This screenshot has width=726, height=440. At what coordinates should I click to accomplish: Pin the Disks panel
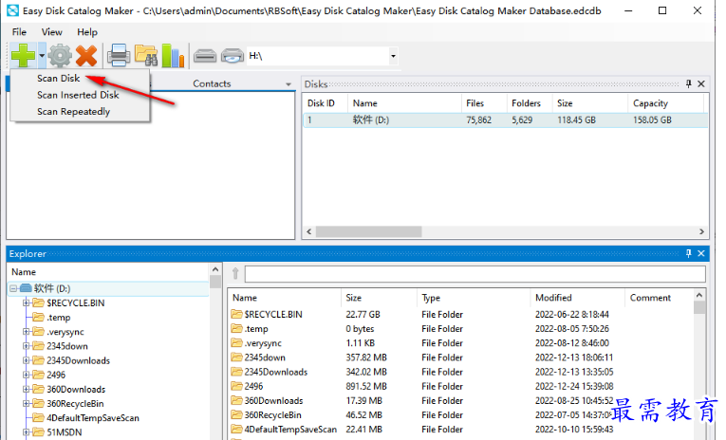click(x=688, y=83)
